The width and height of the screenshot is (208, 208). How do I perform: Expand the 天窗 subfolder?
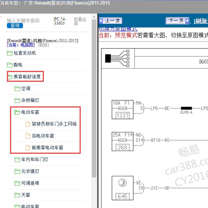point(26,195)
